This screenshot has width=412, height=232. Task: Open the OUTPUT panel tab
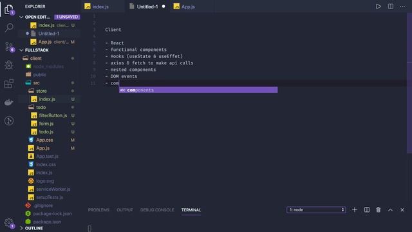[x=124, y=209]
